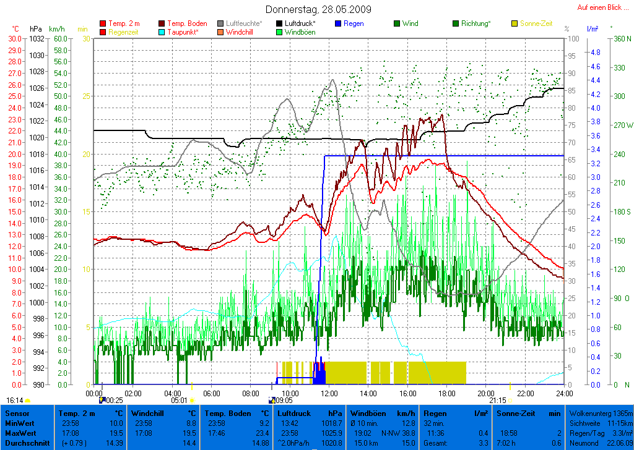Click the black Luftdruck legend square
The width and height of the screenshot is (634, 450).
[280, 23]
